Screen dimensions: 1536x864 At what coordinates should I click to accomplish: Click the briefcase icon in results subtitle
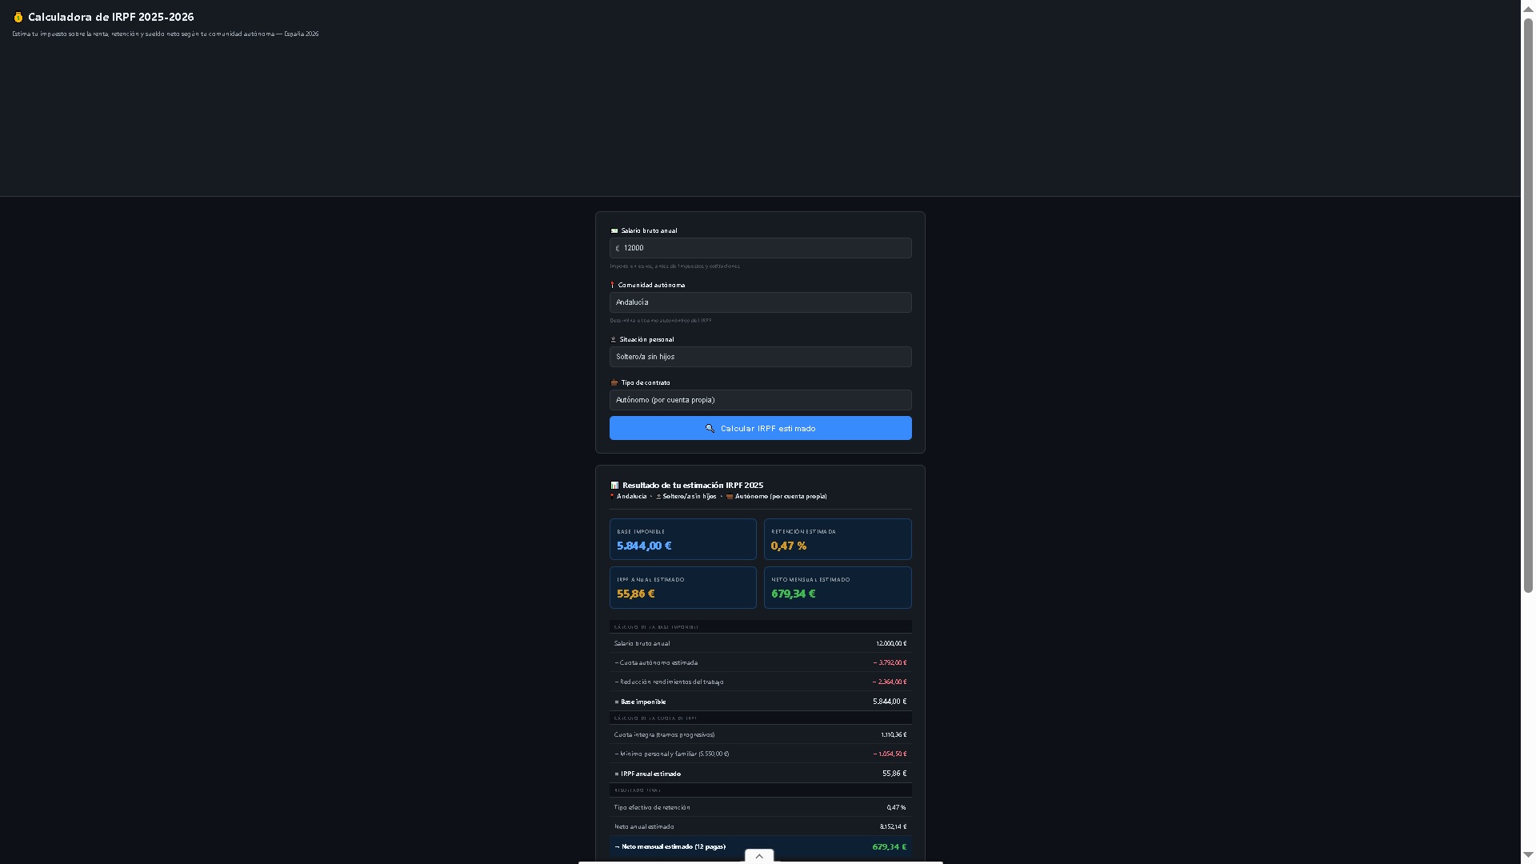[729, 497]
